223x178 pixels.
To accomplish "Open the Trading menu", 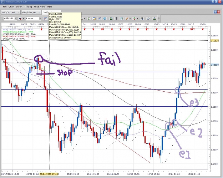I will pos(28,7).
